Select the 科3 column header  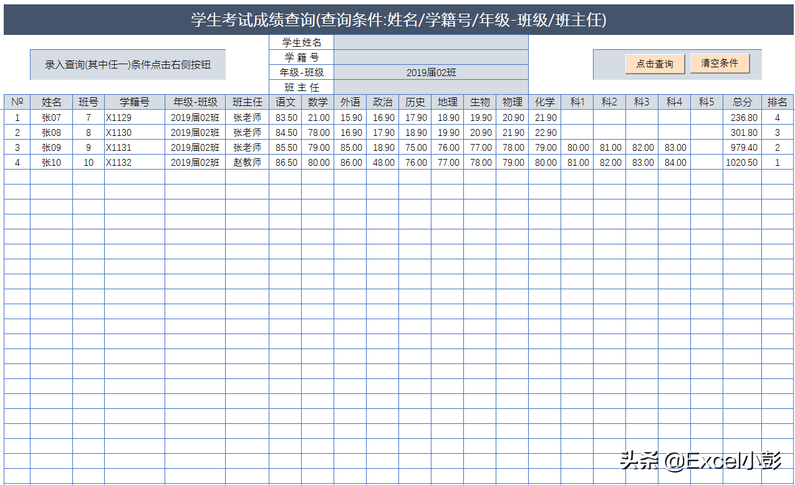(642, 102)
